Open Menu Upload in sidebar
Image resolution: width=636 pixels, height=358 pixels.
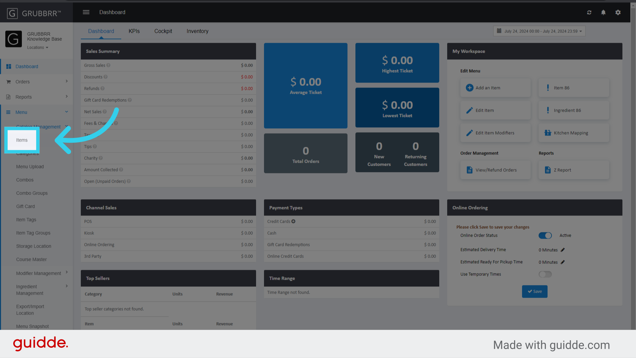pyautogui.click(x=30, y=167)
